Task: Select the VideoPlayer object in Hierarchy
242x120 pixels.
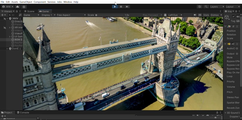Action: (x=17, y=34)
